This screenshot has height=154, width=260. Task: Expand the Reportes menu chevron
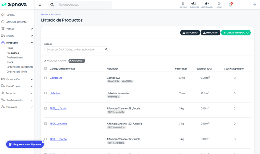[32, 93]
